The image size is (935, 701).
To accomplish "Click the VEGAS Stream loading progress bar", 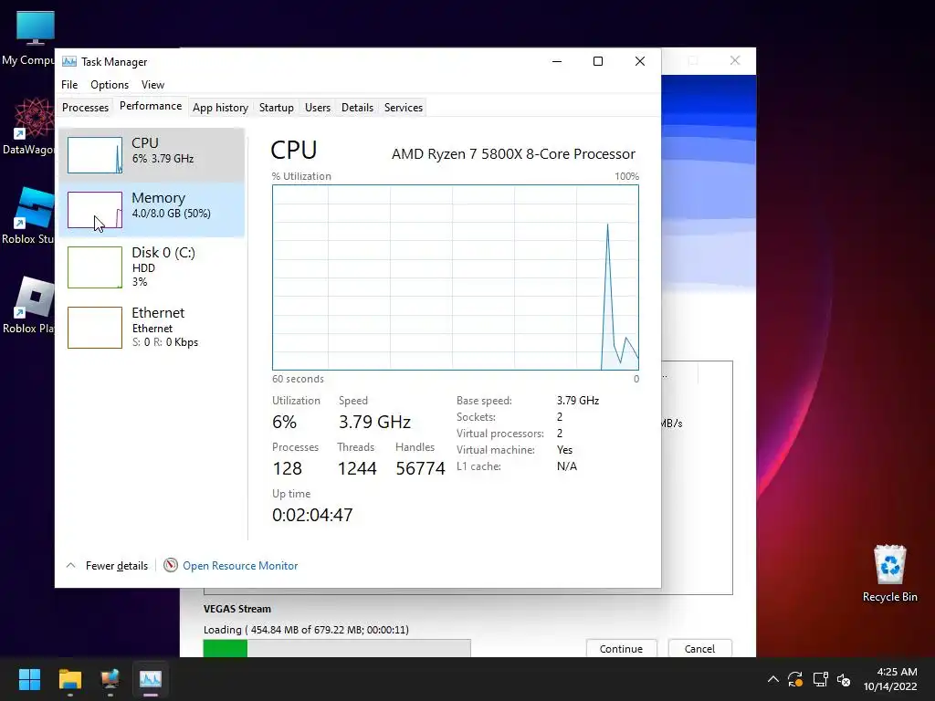I will pos(337,649).
